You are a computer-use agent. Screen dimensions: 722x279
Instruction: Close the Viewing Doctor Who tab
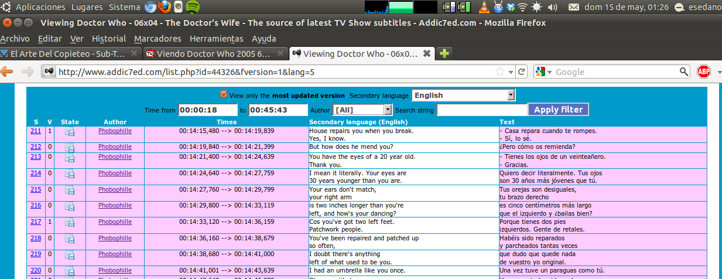pos(427,53)
